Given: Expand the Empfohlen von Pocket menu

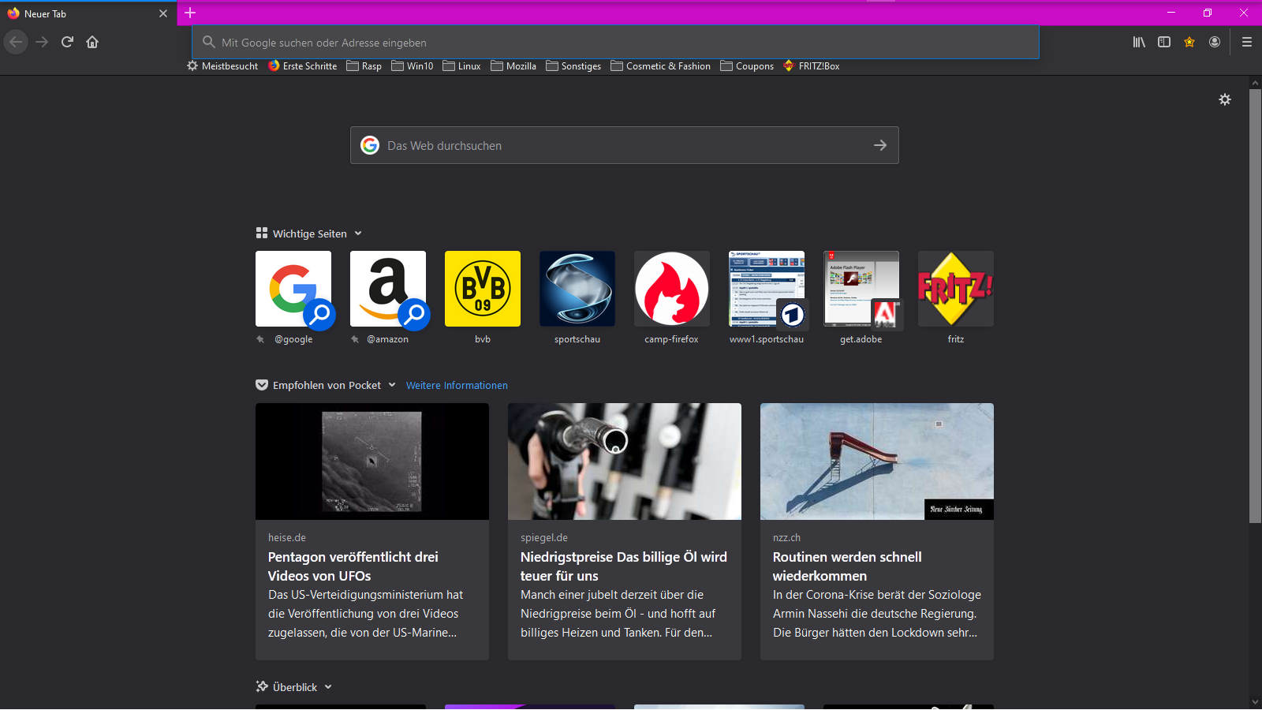Looking at the screenshot, I should (x=392, y=385).
